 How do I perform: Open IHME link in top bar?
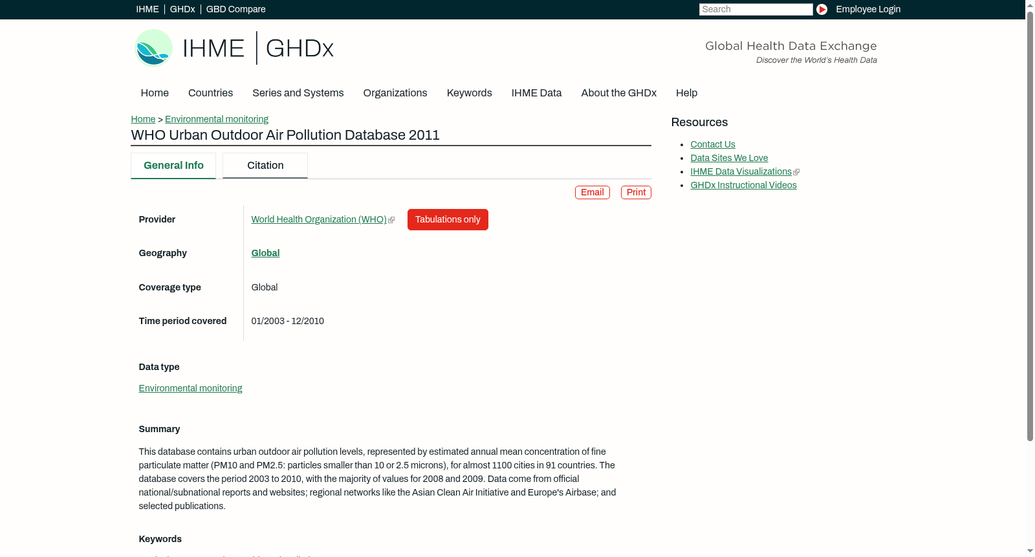[147, 9]
